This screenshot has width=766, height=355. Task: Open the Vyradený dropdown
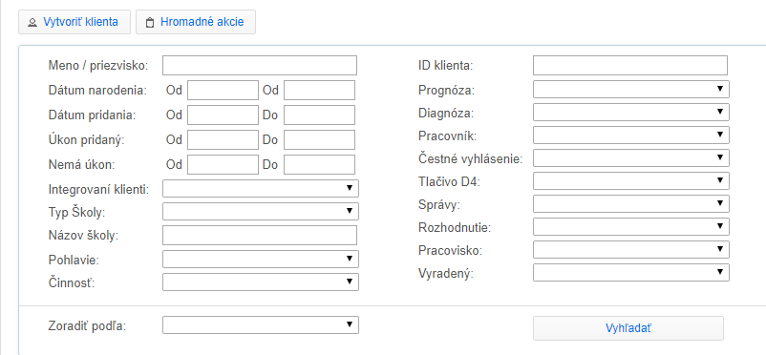pyautogui.click(x=630, y=273)
